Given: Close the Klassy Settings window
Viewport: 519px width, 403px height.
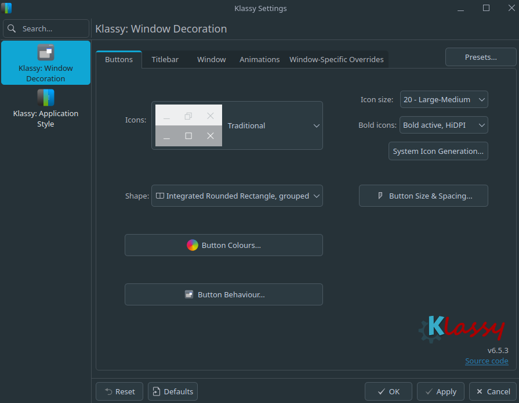Looking at the screenshot, I should [x=511, y=8].
